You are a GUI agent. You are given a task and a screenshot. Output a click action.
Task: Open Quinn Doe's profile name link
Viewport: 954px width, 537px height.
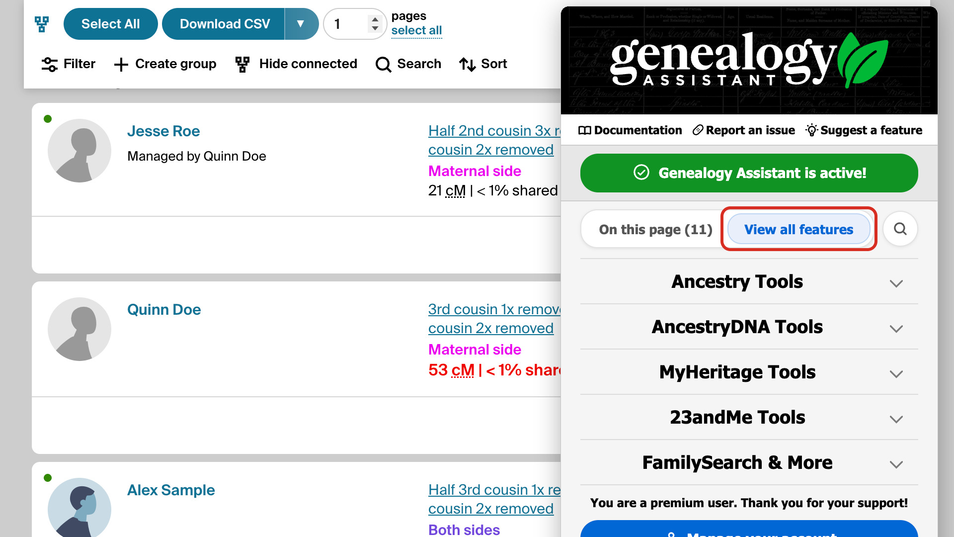click(164, 310)
